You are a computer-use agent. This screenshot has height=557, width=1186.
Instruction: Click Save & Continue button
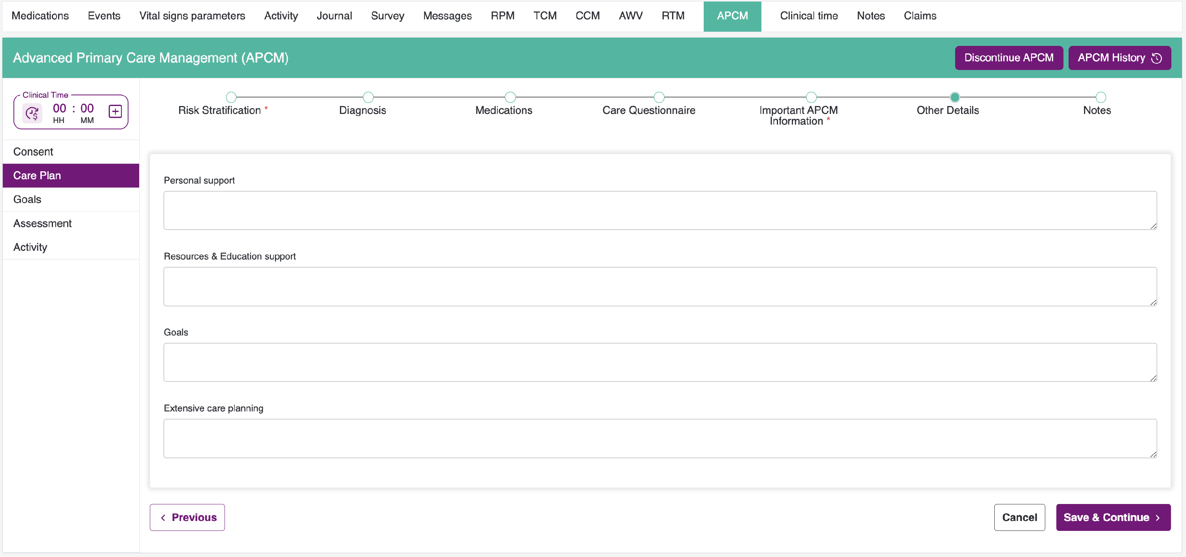[x=1113, y=517]
